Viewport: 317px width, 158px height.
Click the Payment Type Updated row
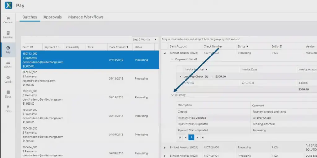247,118
